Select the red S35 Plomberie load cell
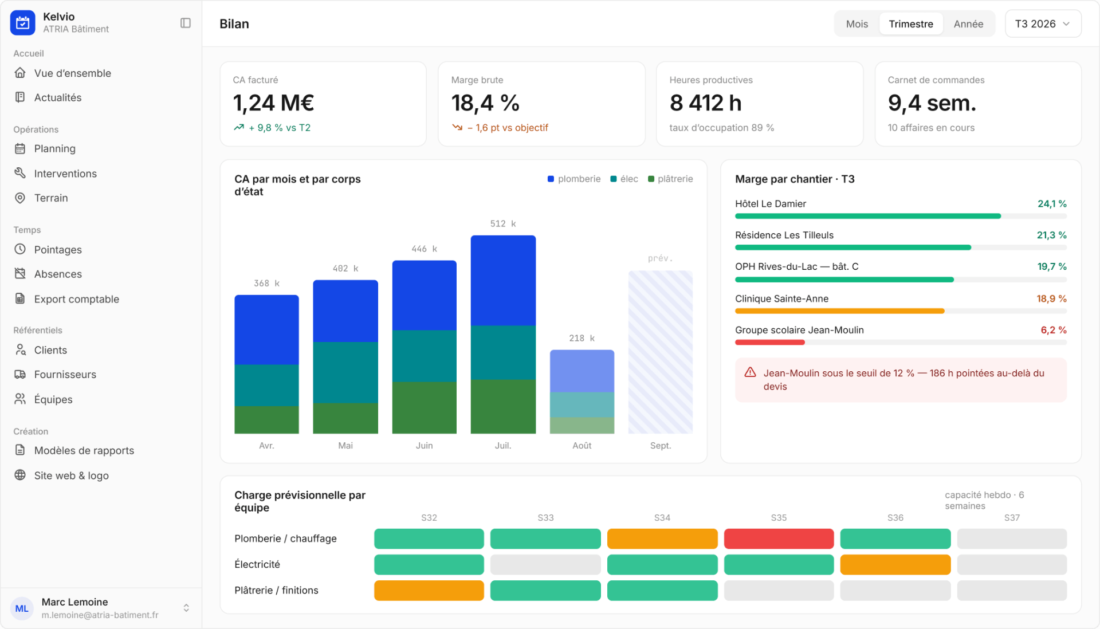Image resolution: width=1100 pixels, height=629 pixels. 779,538
